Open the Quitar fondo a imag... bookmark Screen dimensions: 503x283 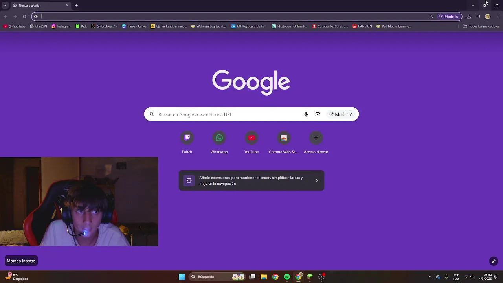click(x=169, y=26)
